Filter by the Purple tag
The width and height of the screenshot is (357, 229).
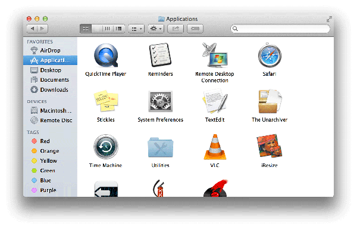[x=50, y=190]
